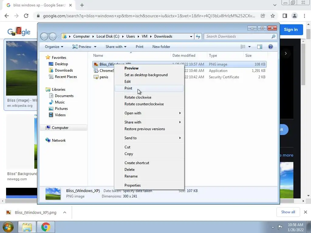Select Favorites in the navigation pane

(59, 57)
